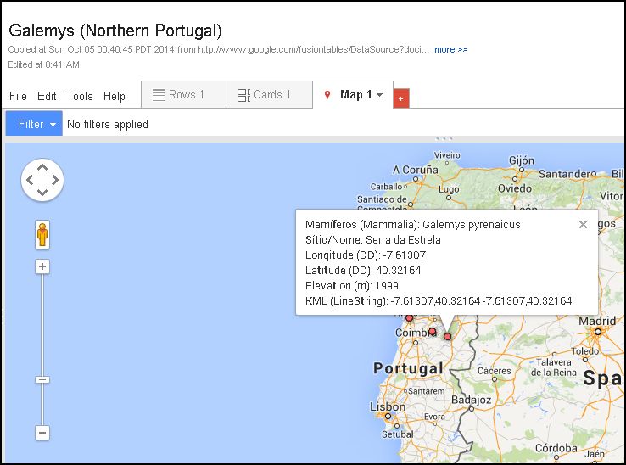
Task: Click the Setubal label on map
Action: (x=398, y=434)
